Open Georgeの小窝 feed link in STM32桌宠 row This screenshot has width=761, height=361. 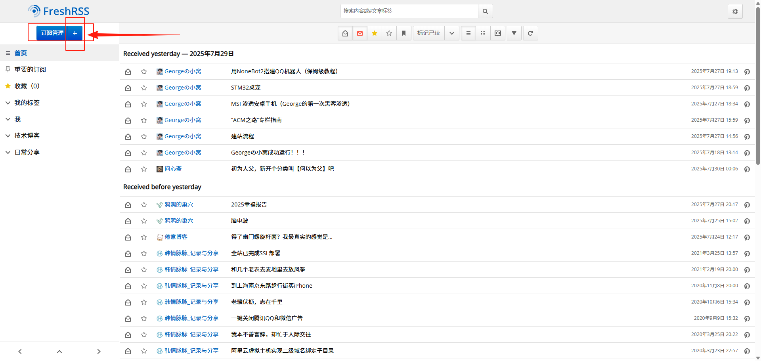[183, 88]
